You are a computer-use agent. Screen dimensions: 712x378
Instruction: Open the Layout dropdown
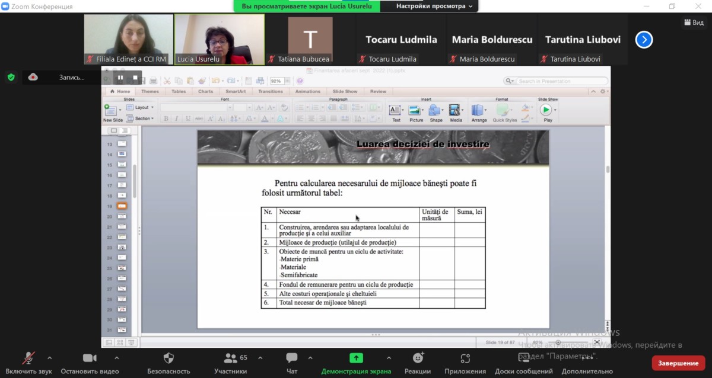point(141,107)
